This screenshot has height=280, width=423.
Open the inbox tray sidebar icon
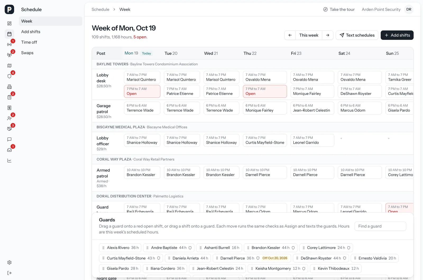click(10, 150)
